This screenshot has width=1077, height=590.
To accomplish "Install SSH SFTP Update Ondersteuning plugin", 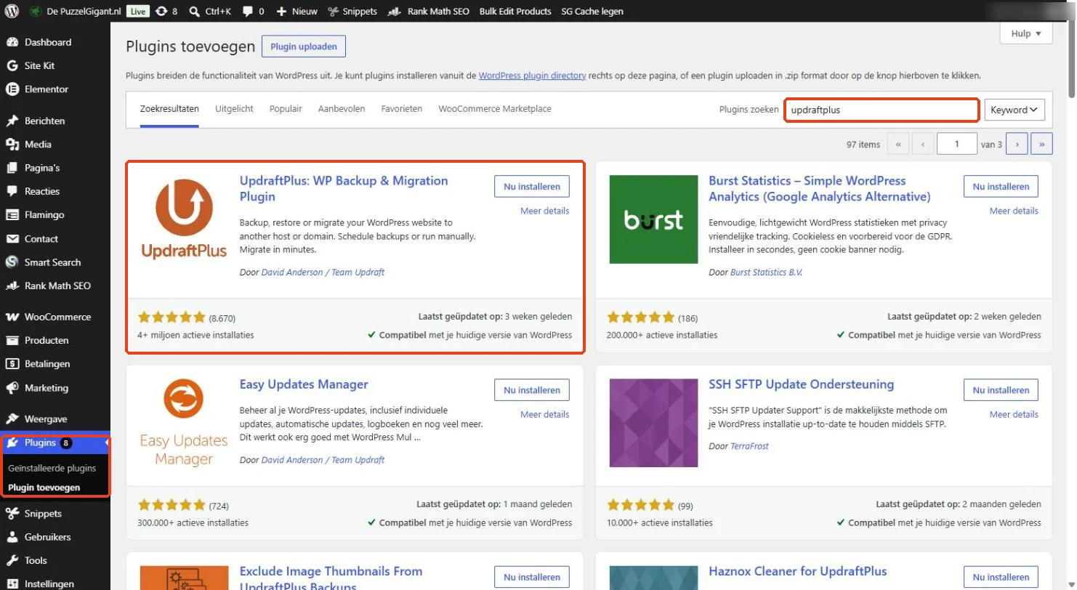I will point(1001,390).
